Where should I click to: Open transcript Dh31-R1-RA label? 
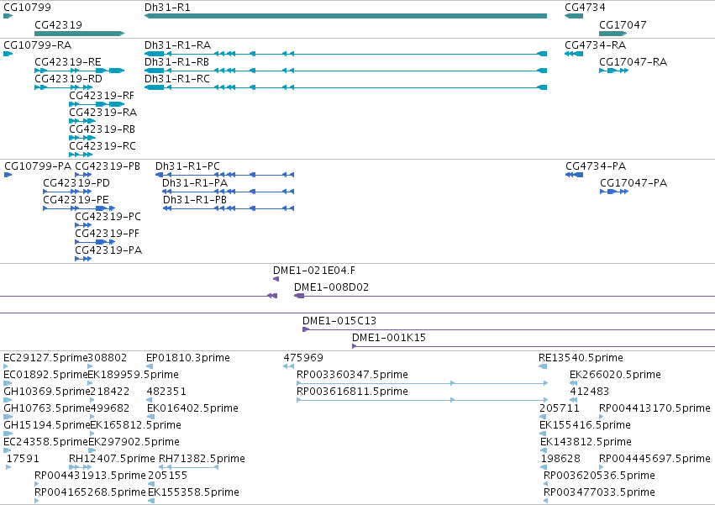[x=178, y=45]
